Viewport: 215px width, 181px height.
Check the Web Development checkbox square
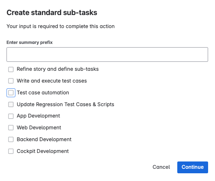(x=11, y=128)
